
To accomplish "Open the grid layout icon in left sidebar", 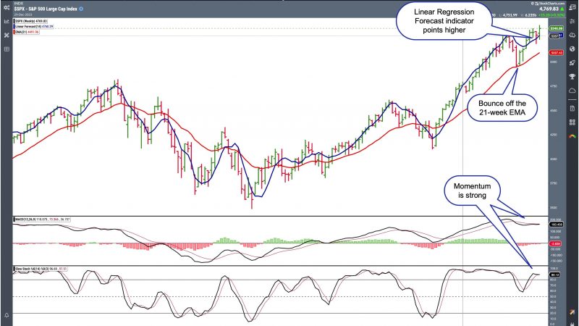I will 7,49.
